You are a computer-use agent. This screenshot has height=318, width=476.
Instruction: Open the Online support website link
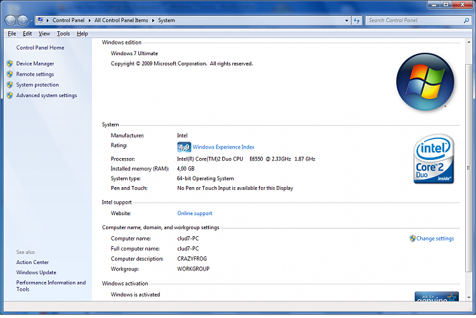195,213
